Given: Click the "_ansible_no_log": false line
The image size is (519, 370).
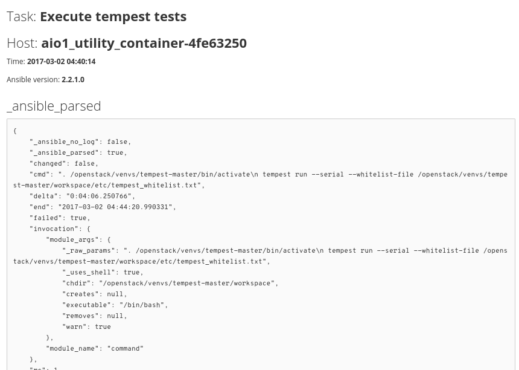Looking at the screenshot, I should (x=80, y=142).
